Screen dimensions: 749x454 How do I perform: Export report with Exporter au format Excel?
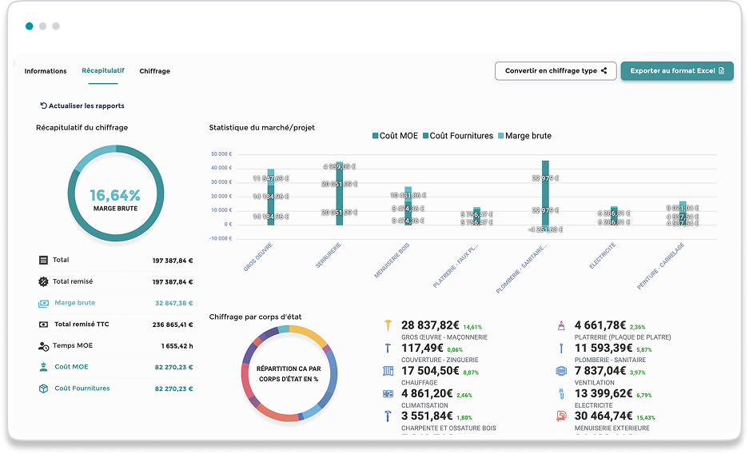(x=677, y=70)
